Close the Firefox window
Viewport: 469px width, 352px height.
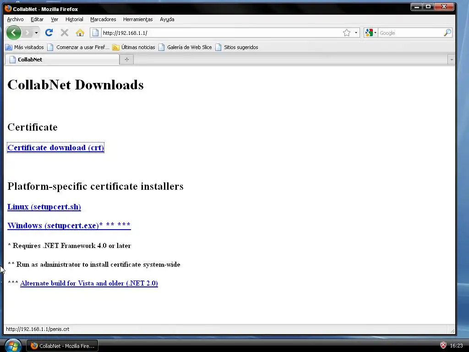pos(444,6)
